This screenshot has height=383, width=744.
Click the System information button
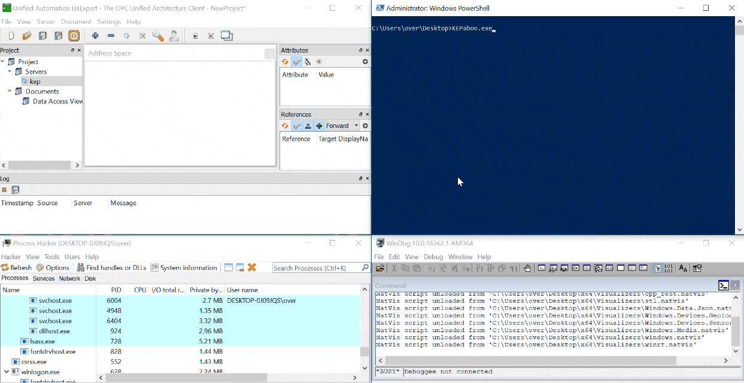(x=184, y=268)
